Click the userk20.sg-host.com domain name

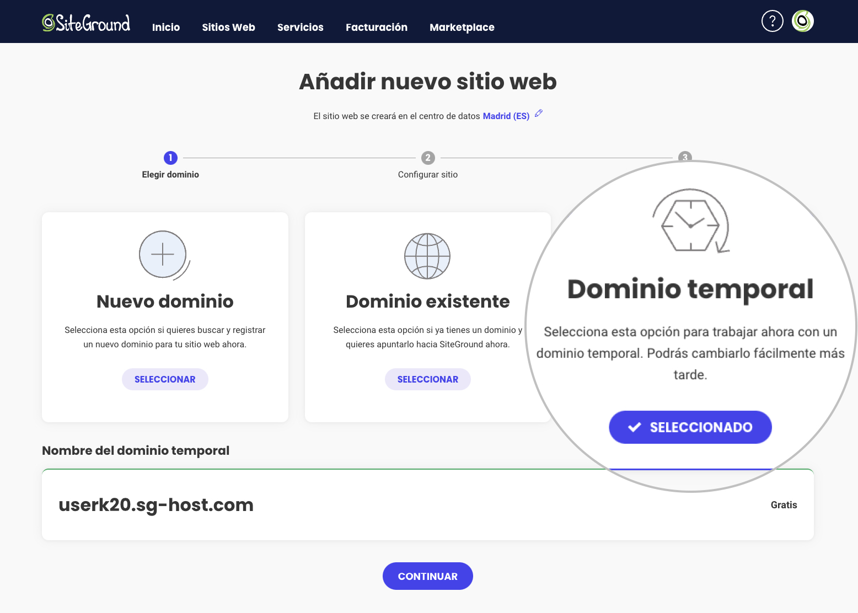pos(156,505)
